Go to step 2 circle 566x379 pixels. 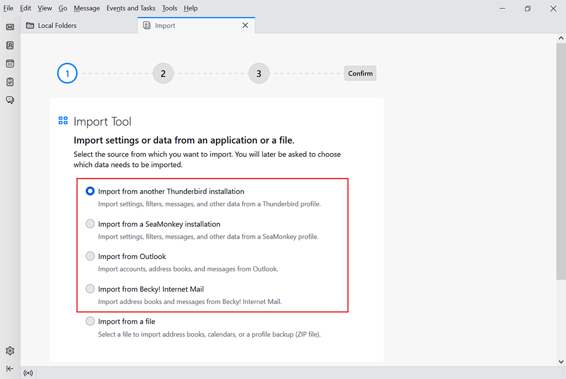[163, 73]
